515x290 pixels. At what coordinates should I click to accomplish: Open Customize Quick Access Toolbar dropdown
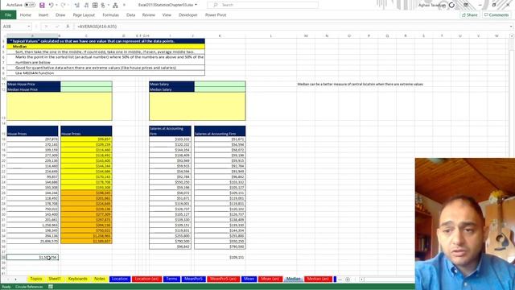(x=124, y=6)
